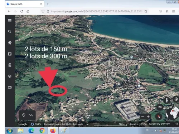179x134 pixels.
Task: Open the Windows Start menu
Action: 10,131
